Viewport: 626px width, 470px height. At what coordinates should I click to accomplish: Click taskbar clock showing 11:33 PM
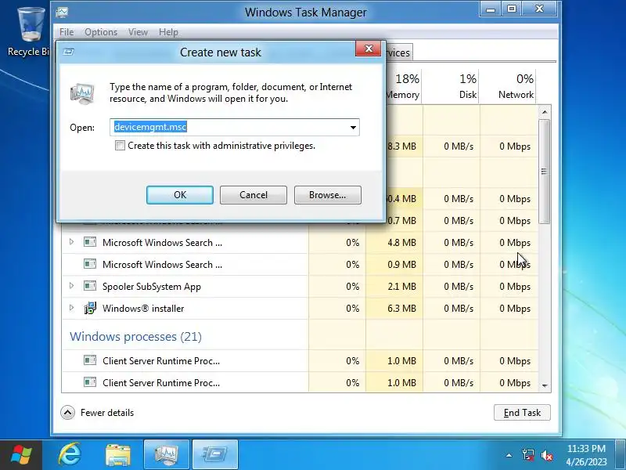tap(586, 455)
